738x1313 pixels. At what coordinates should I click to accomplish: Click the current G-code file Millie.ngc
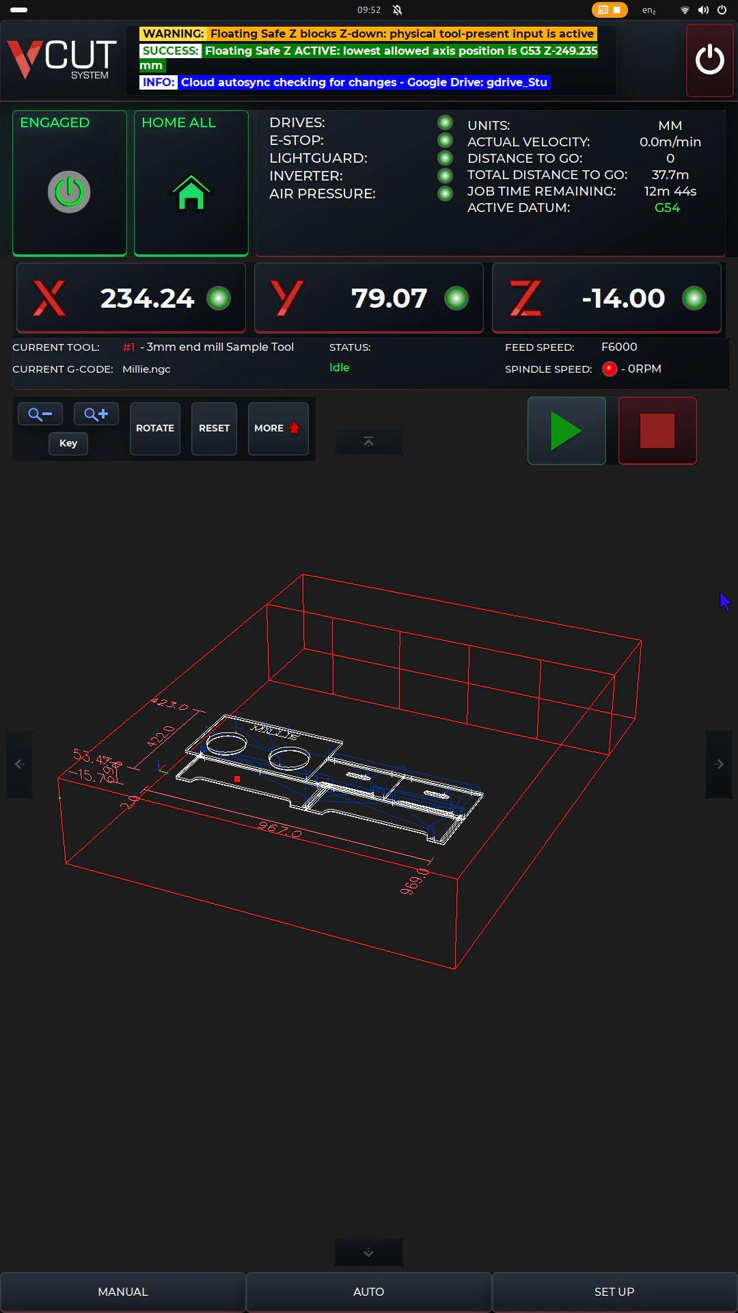coord(146,369)
